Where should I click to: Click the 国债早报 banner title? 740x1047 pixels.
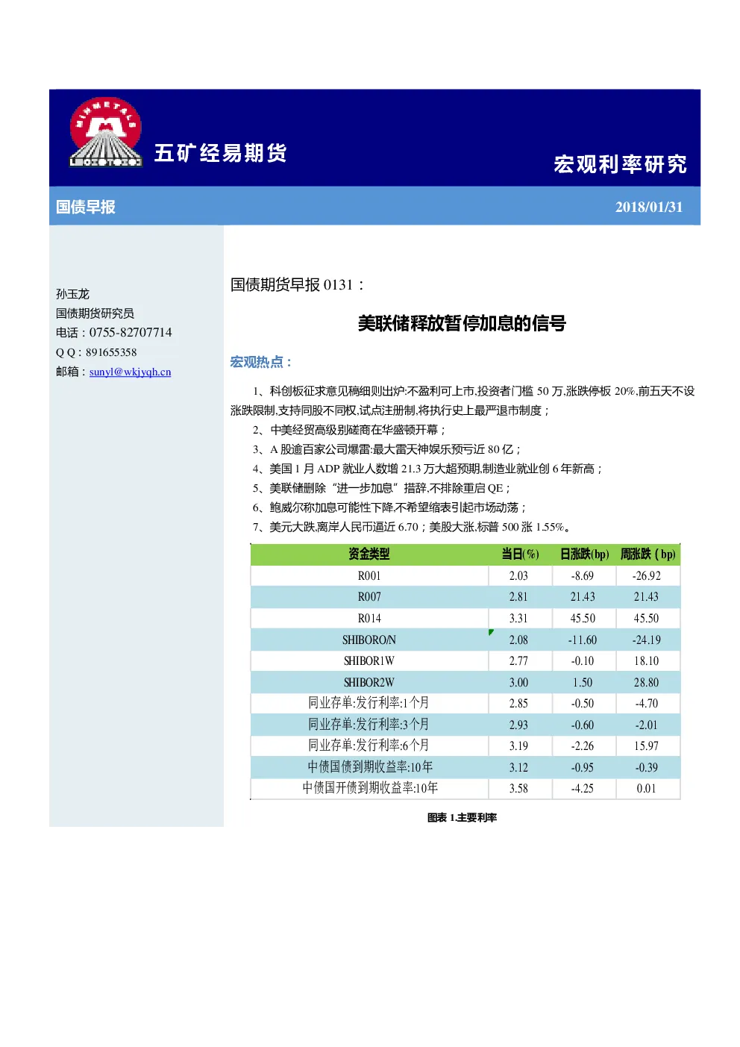(x=85, y=207)
